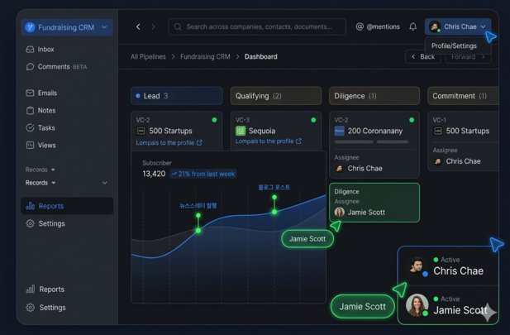Click the @mentions button

click(x=378, y=26)
